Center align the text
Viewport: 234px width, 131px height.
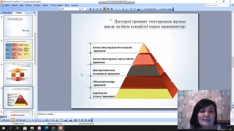point(108,9)
